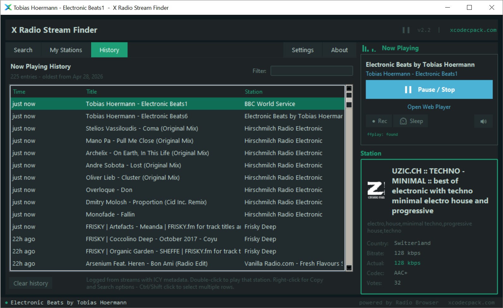
Task: Focus the Filter input field
Action: tap(312, 71)
